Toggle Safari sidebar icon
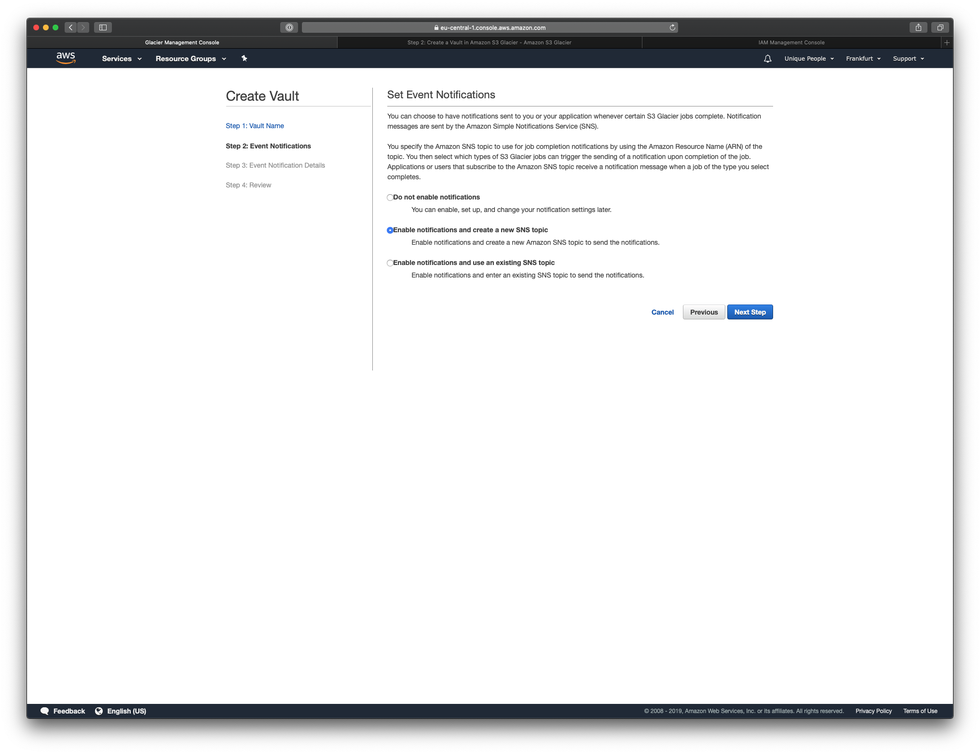Viewport: 980px width, 754px height. click(x=103, y=27)
